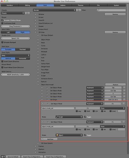Open the Mode dropdown showing Object

coord(69,135)
